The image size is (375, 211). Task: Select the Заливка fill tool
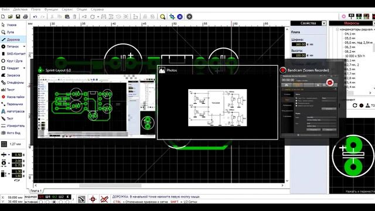pyautogui.click(x=11, y=75)
